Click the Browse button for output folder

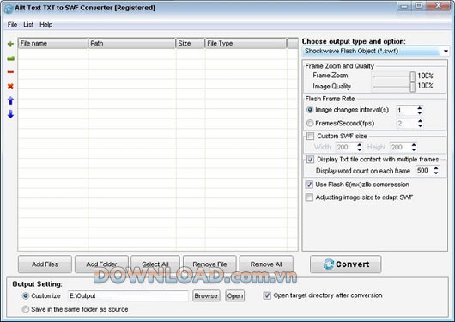(206, 296)
